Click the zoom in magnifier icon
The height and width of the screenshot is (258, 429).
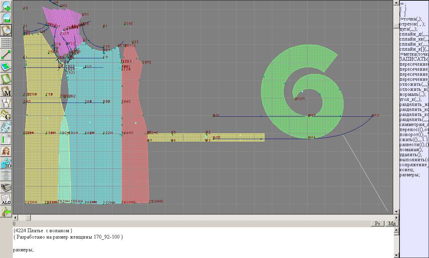pyautogui.click(x=6, y=6)
